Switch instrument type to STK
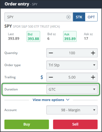The width and height of the screenshot is (102, 132). coord(79,17)
